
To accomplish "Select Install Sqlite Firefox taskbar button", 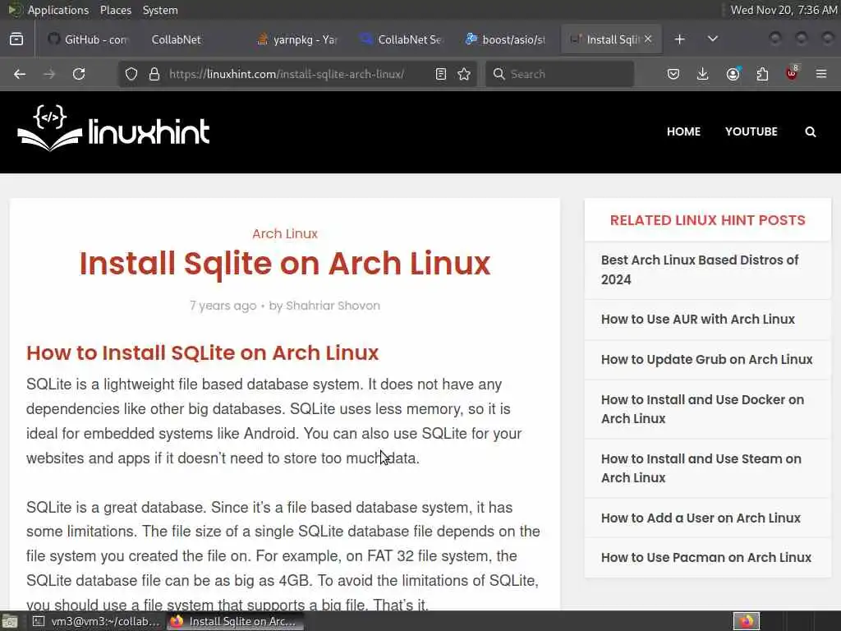I will pos(234,621).
